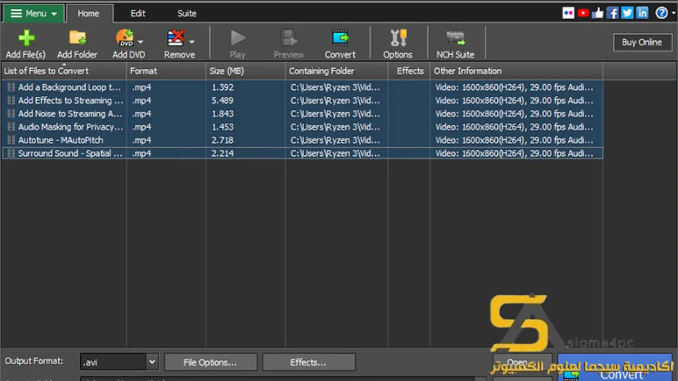Click the Add DVD icon

pyautogui.click(x=125, y=38)
